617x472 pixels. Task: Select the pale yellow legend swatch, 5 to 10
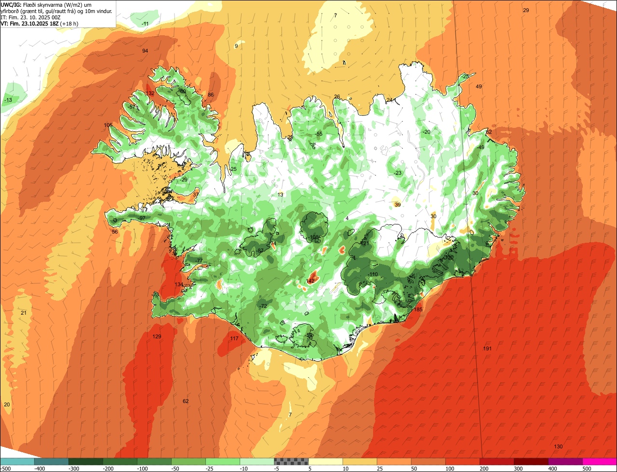[x=325, y=462]
